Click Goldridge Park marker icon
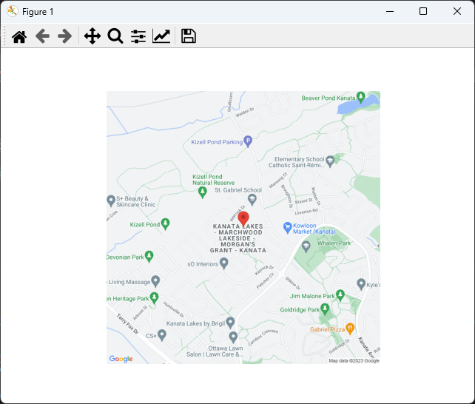The image size is (475, 404). 325,309
